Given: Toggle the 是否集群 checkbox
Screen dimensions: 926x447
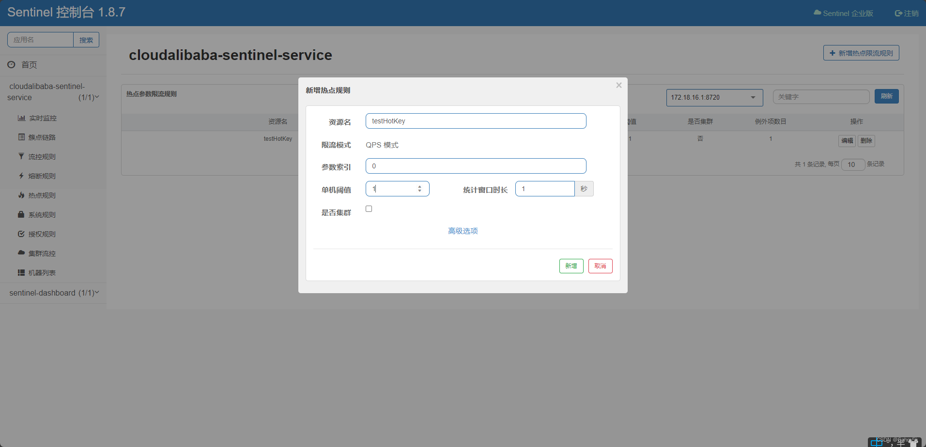Looking at the screenshot, I should (x=369, y=209).
